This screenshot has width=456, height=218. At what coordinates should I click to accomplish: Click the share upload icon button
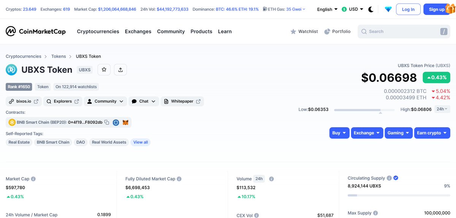[x=120, y=70]
